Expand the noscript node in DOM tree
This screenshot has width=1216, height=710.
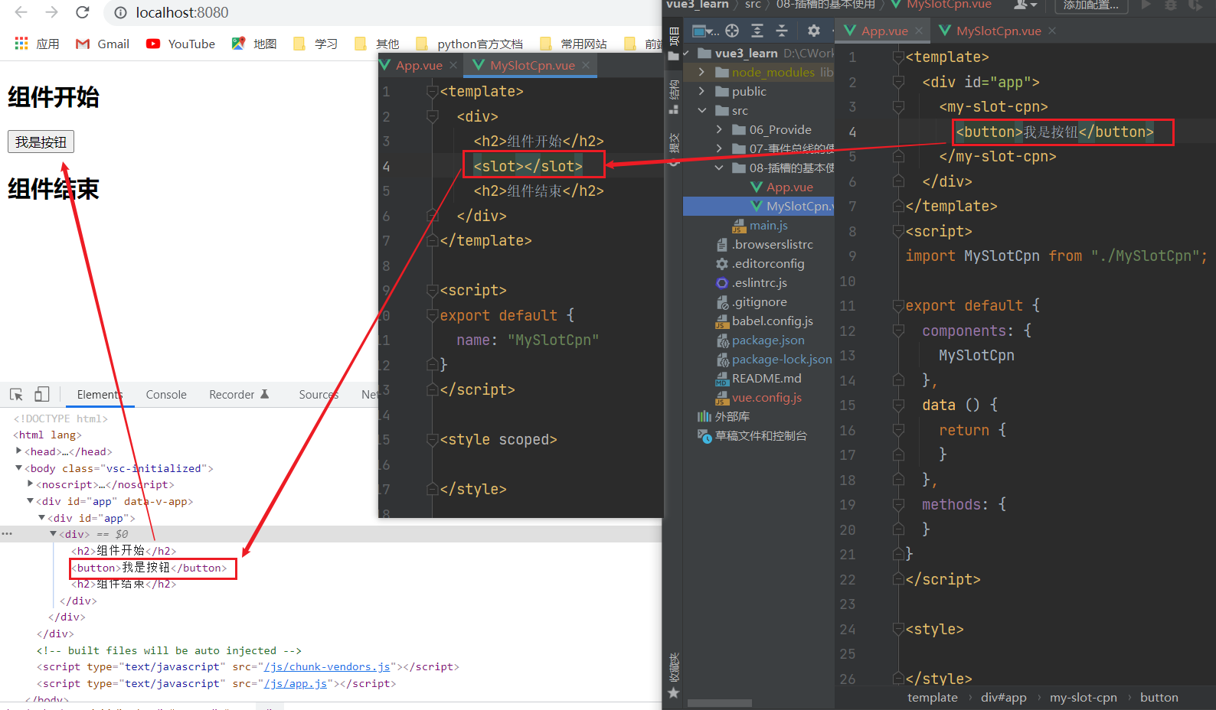(30, 484)
